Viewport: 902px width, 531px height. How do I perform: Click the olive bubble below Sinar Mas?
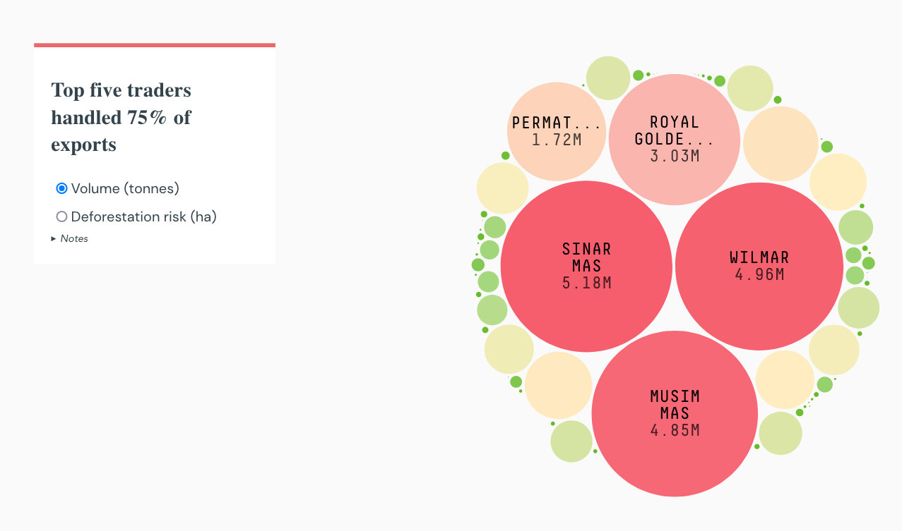pos(509,349)
